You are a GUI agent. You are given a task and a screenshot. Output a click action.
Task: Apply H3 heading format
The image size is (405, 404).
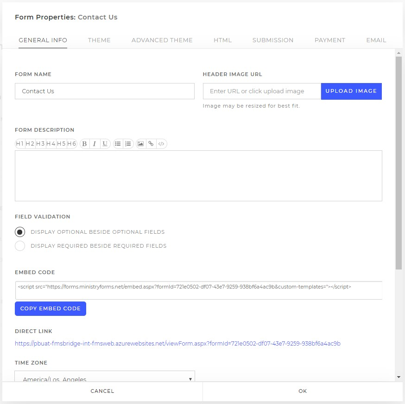point(41,144)
